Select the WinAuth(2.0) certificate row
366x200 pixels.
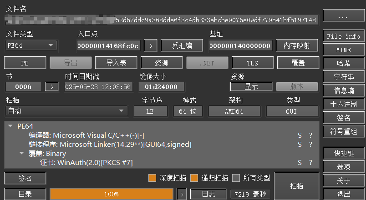click(86, 162)
